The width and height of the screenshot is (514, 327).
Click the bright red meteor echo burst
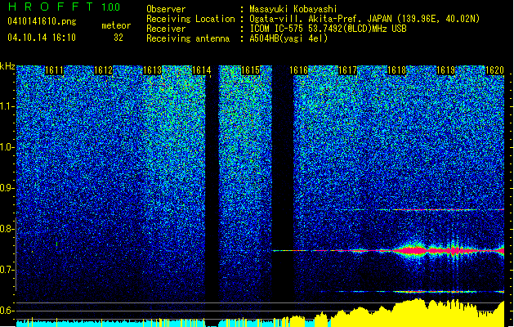pos(414,251)
